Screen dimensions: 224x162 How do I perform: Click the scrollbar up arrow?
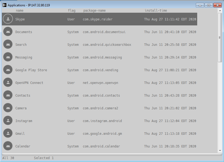220,11
